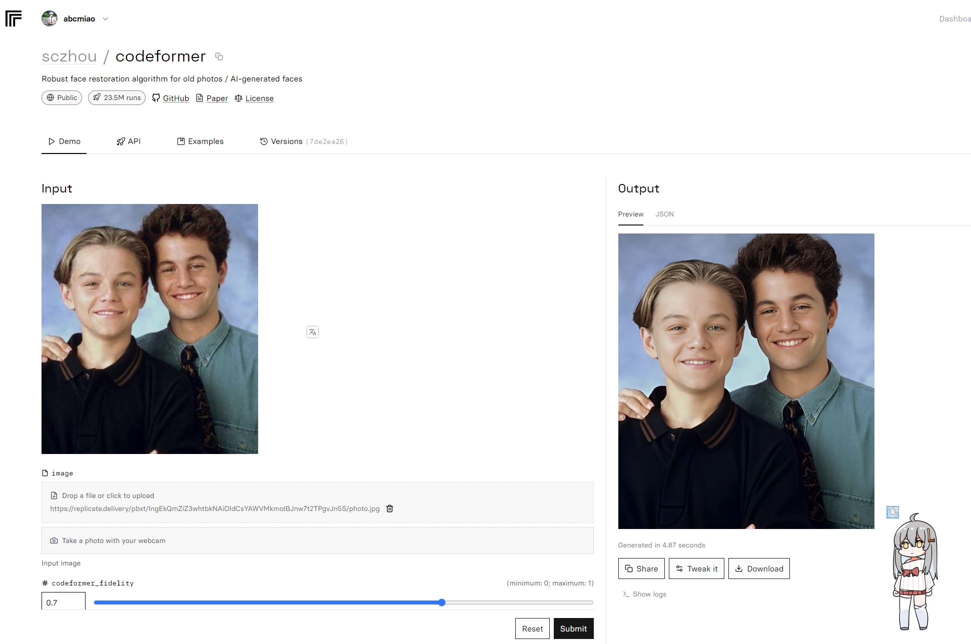Click the Replicate logo icon

[x=14, y=18]
